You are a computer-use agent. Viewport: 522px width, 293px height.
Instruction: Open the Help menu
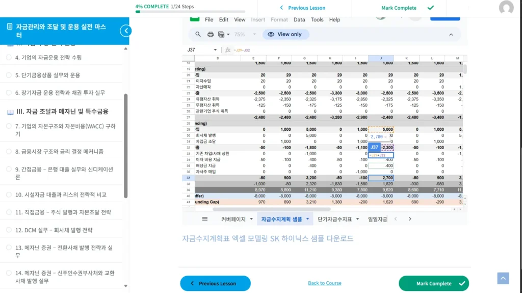334,20
